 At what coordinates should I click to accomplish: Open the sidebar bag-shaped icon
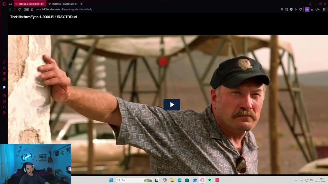click(x=4, y=68)
